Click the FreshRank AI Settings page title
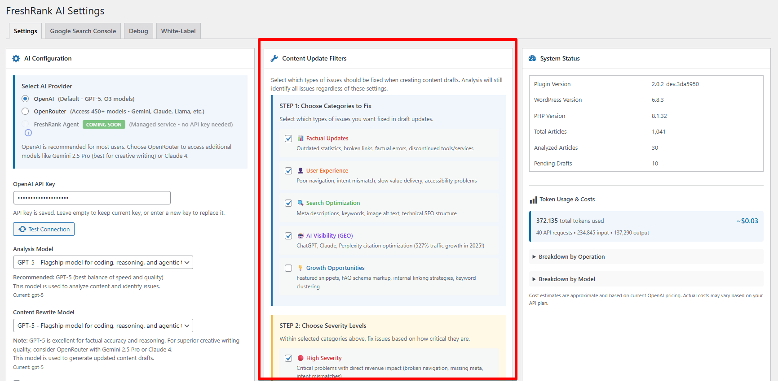 coord(55,11)
